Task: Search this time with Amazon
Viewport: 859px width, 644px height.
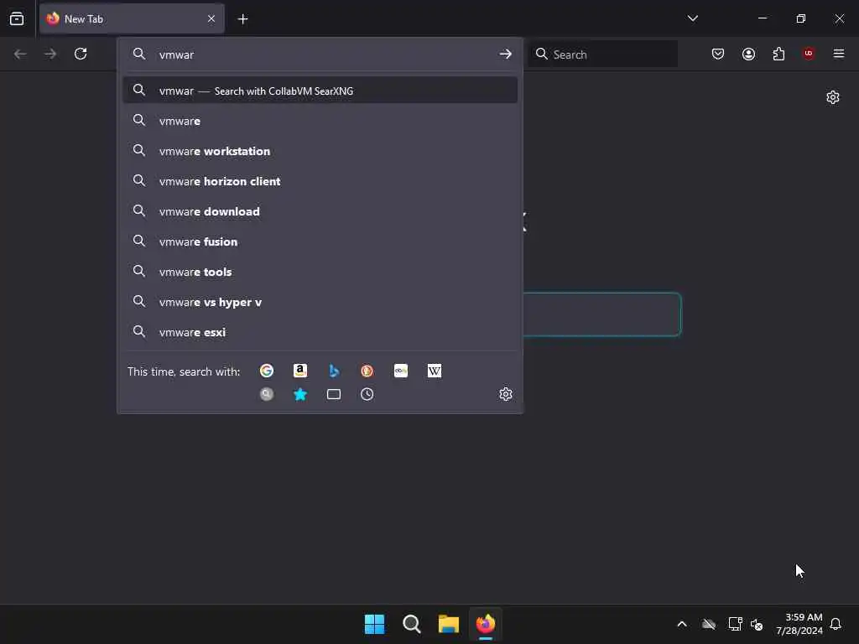Action: click(x=299, y=371)
